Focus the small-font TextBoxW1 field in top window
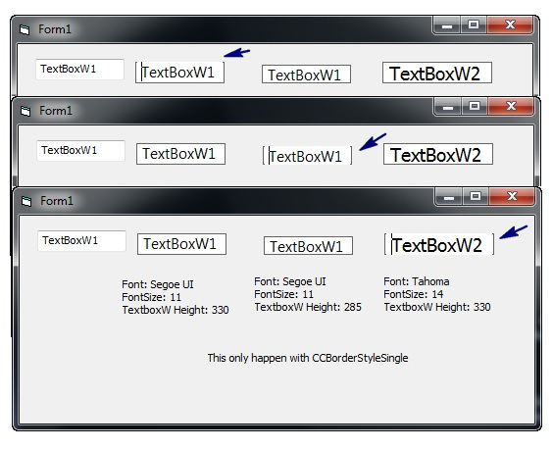The width and height of the screenshot is (553, 449). [79, 70]
